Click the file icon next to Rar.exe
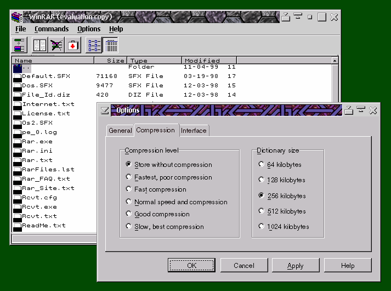 [17, 143]
